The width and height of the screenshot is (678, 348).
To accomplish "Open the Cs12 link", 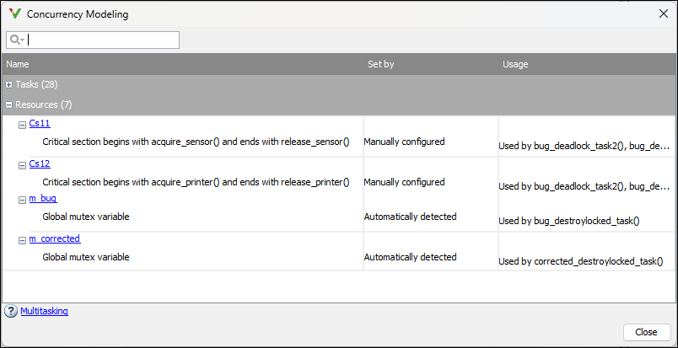I will (39, 164).
